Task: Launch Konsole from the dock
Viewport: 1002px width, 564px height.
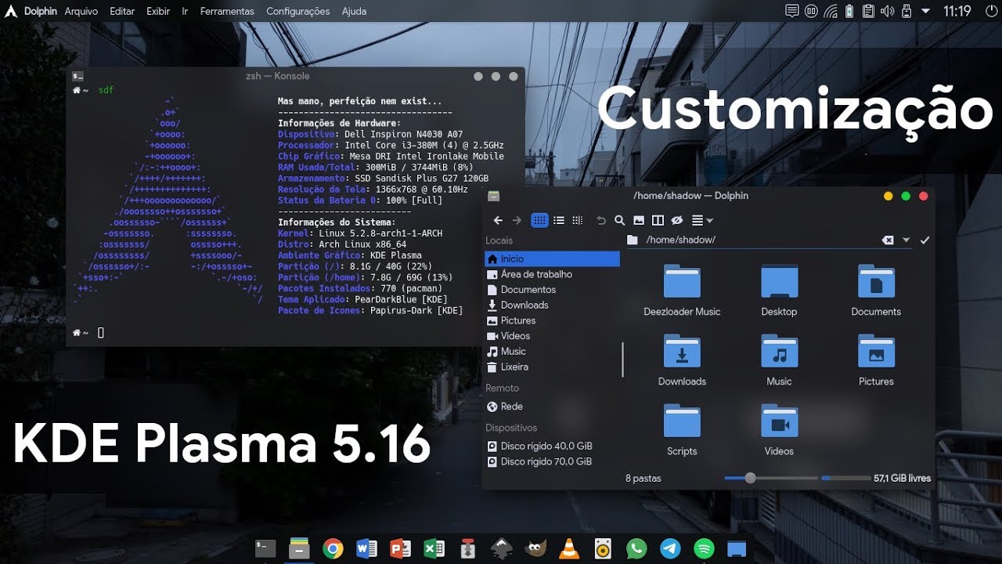Action: [x=265, y=548]
